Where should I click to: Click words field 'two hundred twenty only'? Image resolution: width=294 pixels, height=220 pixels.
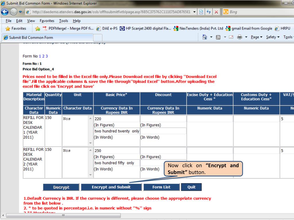pos(117,131)
